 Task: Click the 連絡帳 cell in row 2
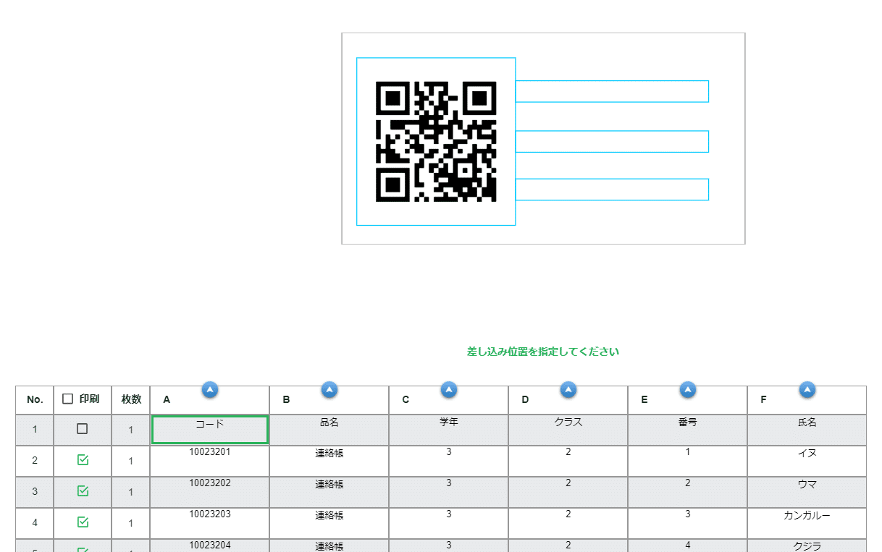[329, 461]
